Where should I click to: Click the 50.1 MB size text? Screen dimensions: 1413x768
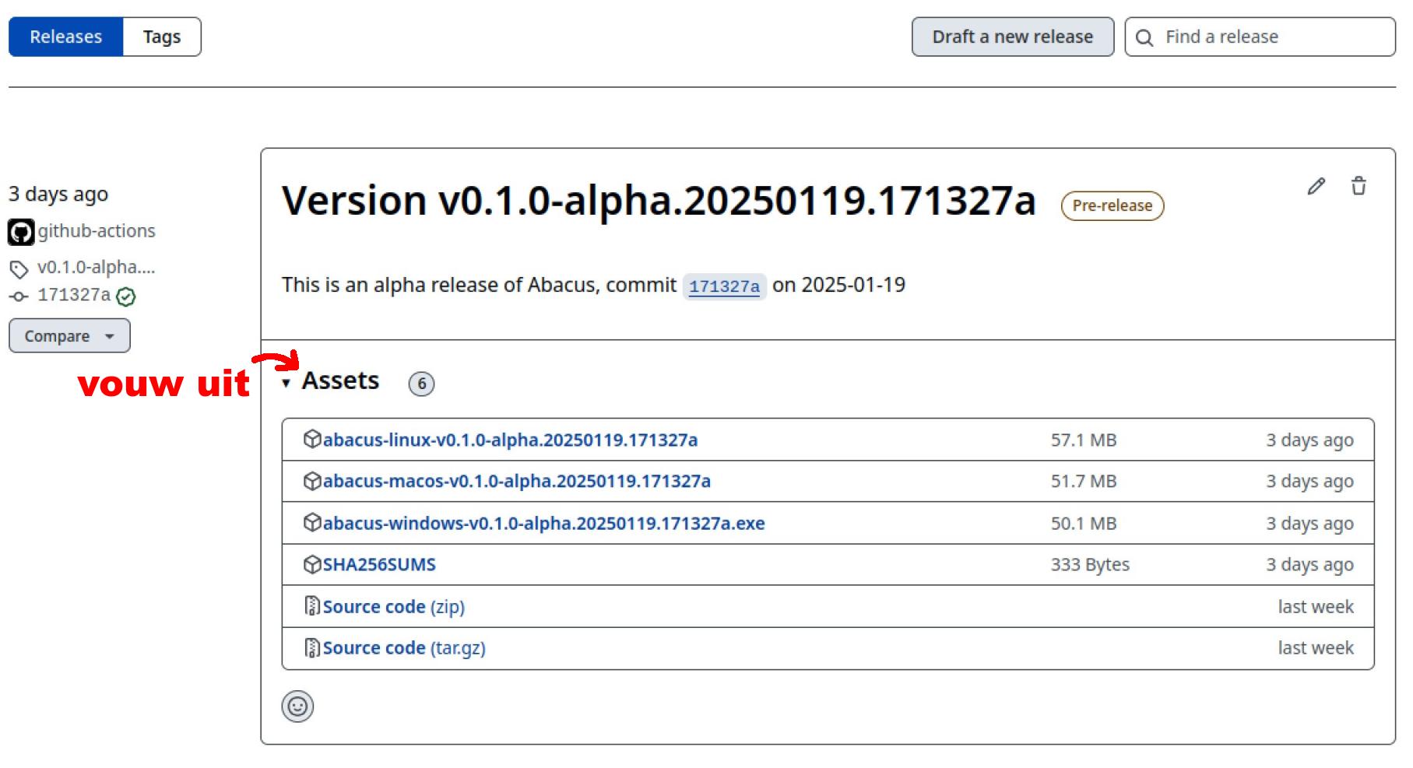[1084, 523]
